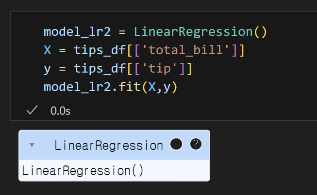Click the info icon beside LinearRegression
This screenshot has height=195, width=317.
click(x=176, y=144)
